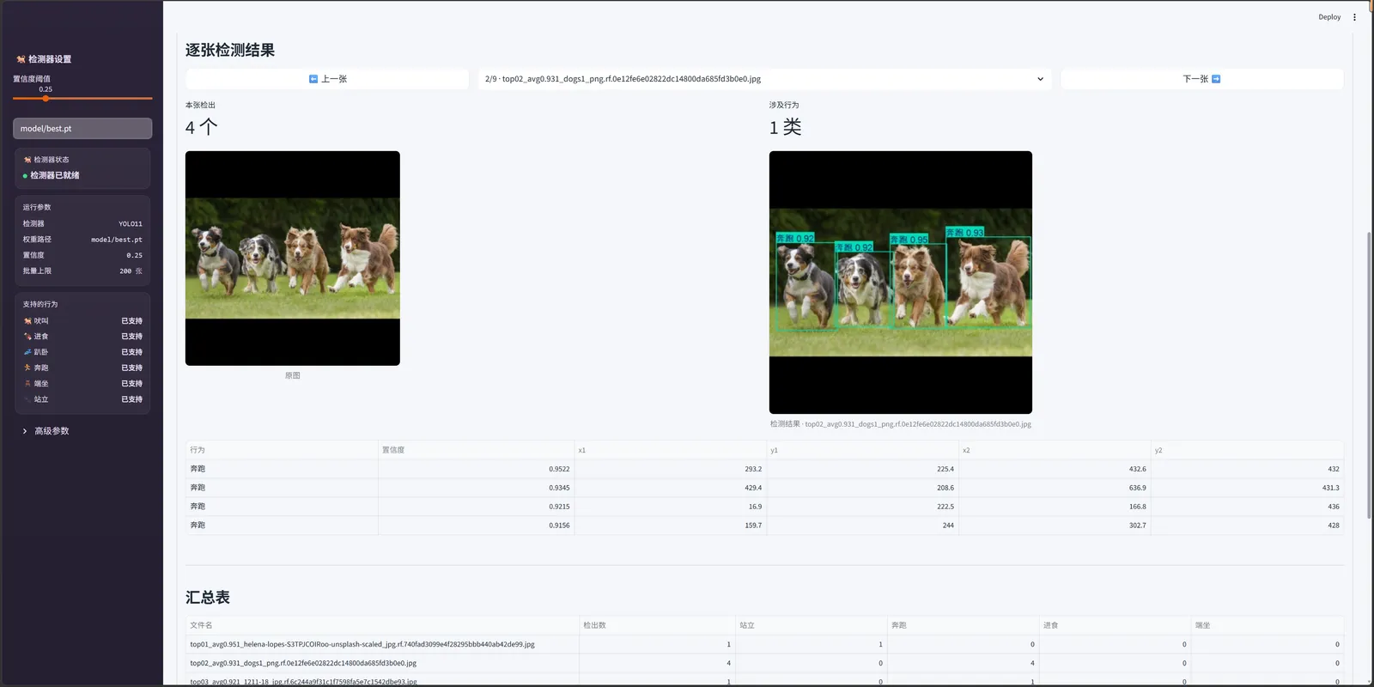
Task: Click the 趴卧 behavior icon
Action: pyautogui.click(x=27, y=352)
